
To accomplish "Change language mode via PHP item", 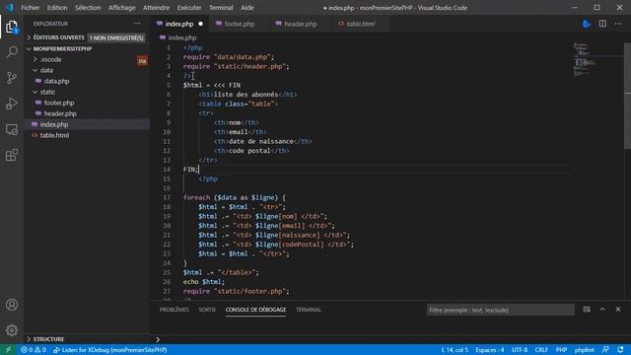I will pos(561,350).
